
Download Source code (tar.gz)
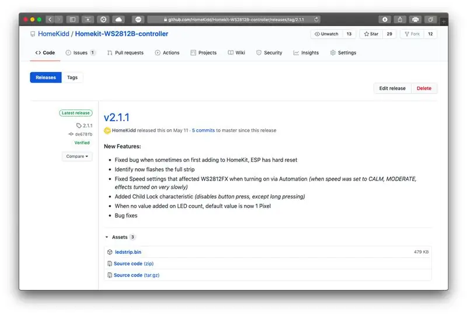click(x=137, y=275)
